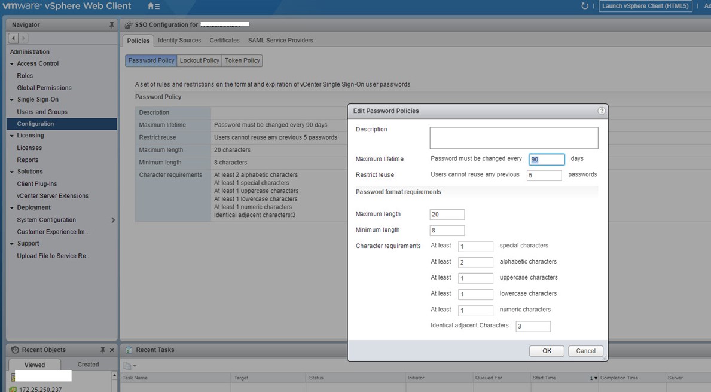Edit the Identical adjacent Characters field
Viewport: 711px width, 392px height.
(533, 326)
